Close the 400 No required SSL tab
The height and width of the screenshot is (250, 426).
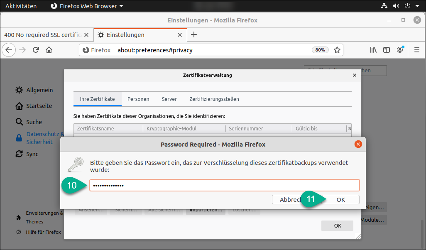coord(86,35)
